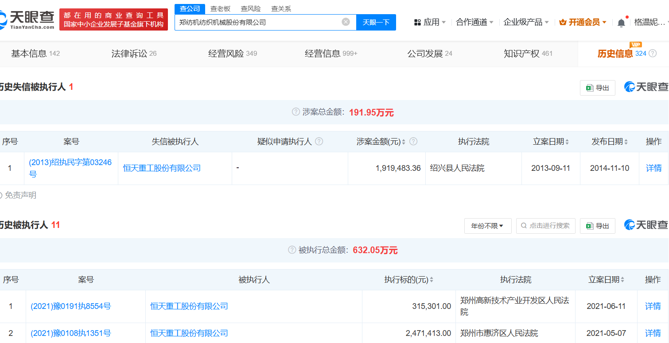Switch to 知识产权 tab
This screenshot has height=343, width=669.
(x=528, y=54)
